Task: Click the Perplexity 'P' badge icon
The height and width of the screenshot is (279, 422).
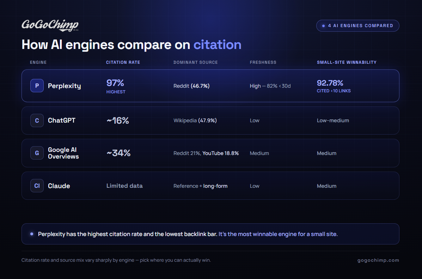Action: point(37,86)
